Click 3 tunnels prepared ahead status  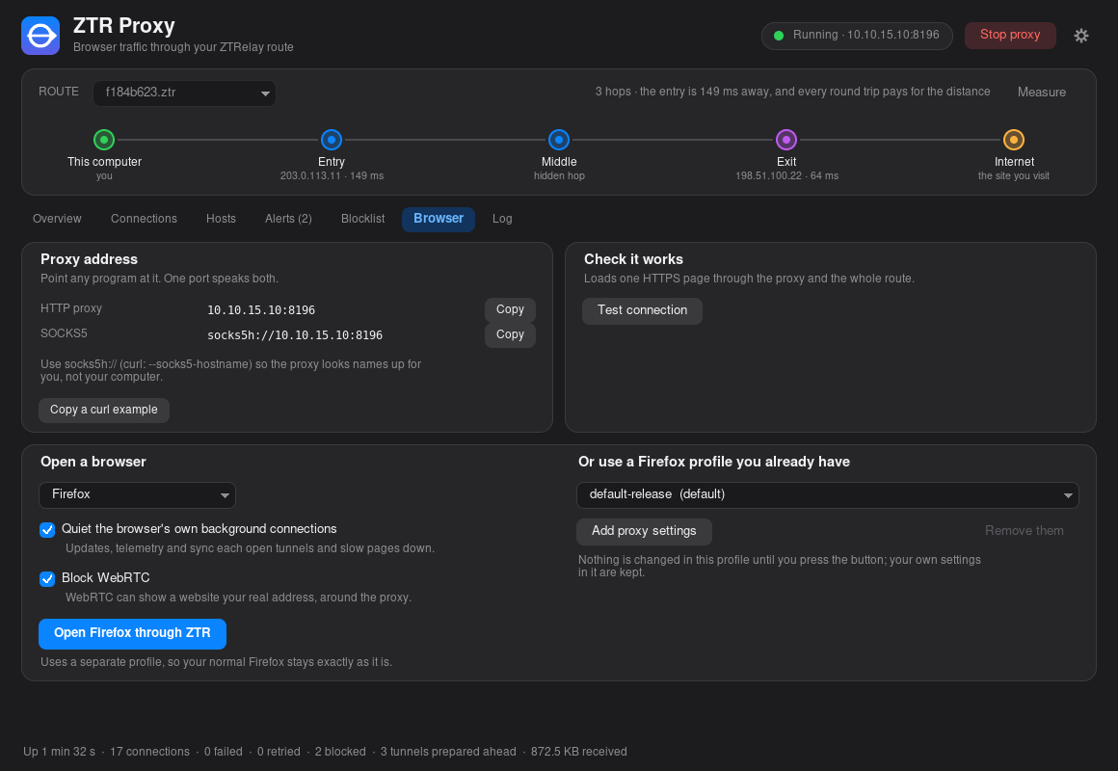coord(448,752)
